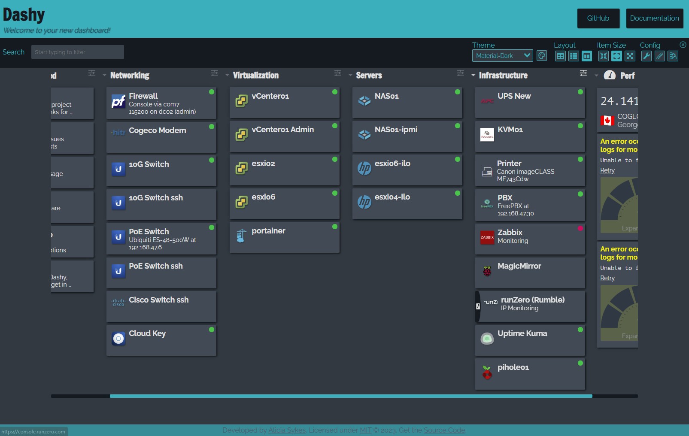Open the theme palette customizer icon

click(x=542, y=56)
